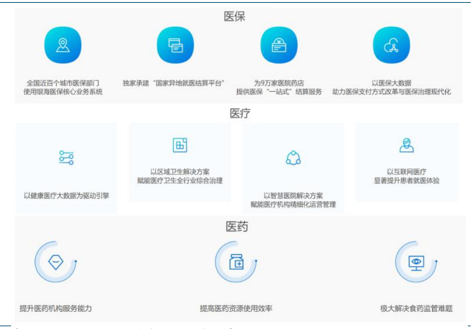This screenshot has width=472, height=329.
Task: Select the 医疗 section heading
Action: point(239,114)
